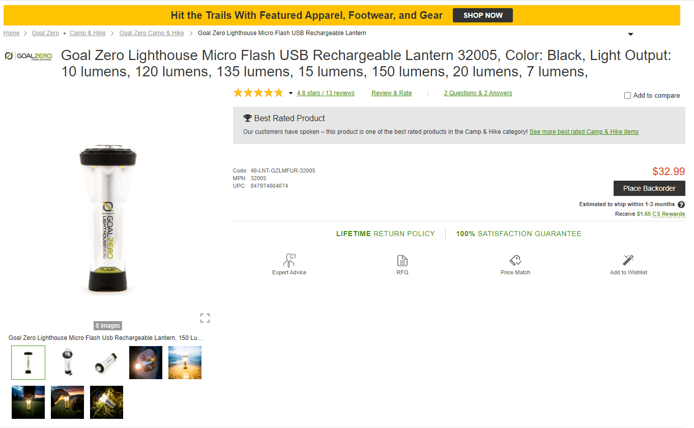Click the product title heading
This screenshot has height=428, width=694.
(x=366, y=64)
